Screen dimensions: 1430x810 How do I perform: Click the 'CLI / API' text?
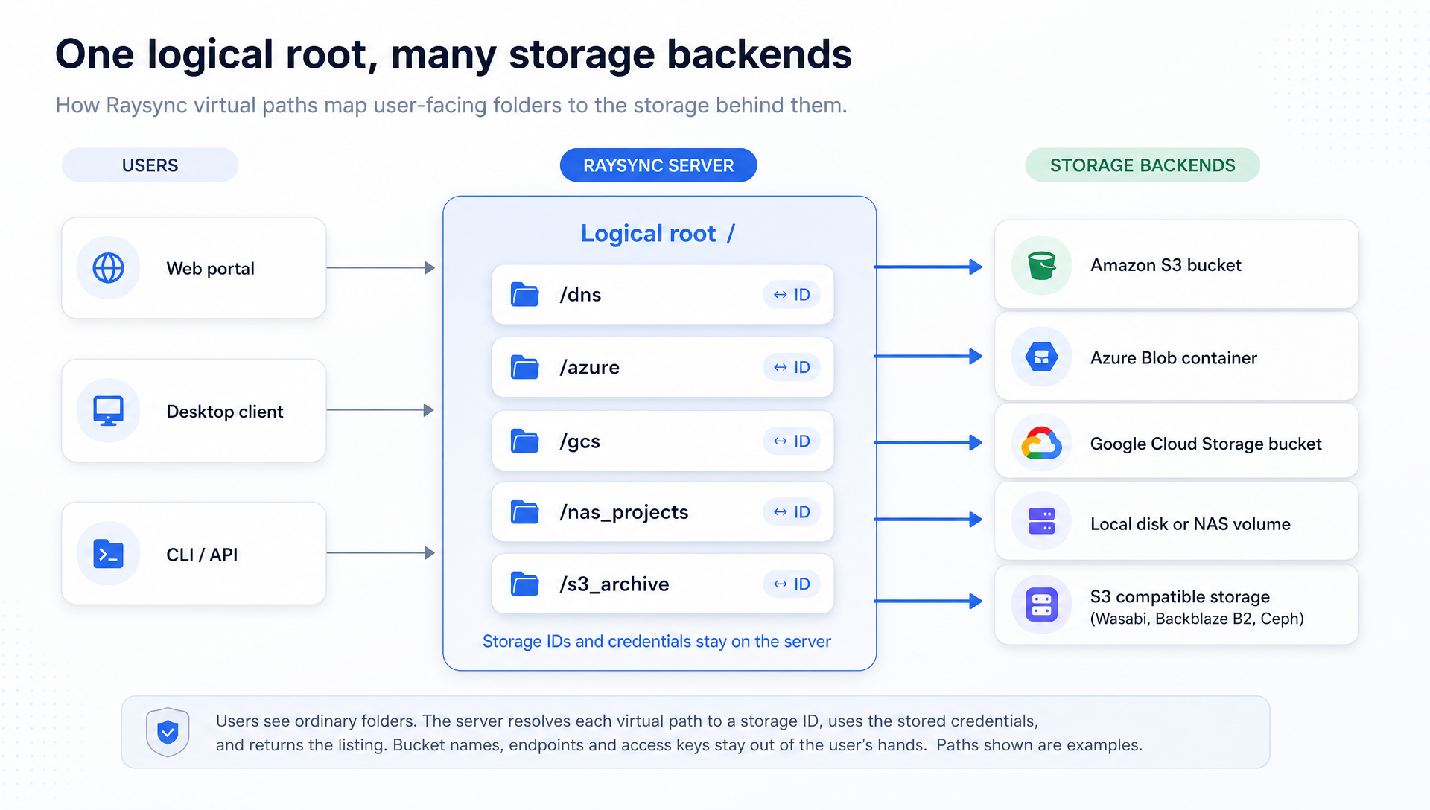point(202,555)
